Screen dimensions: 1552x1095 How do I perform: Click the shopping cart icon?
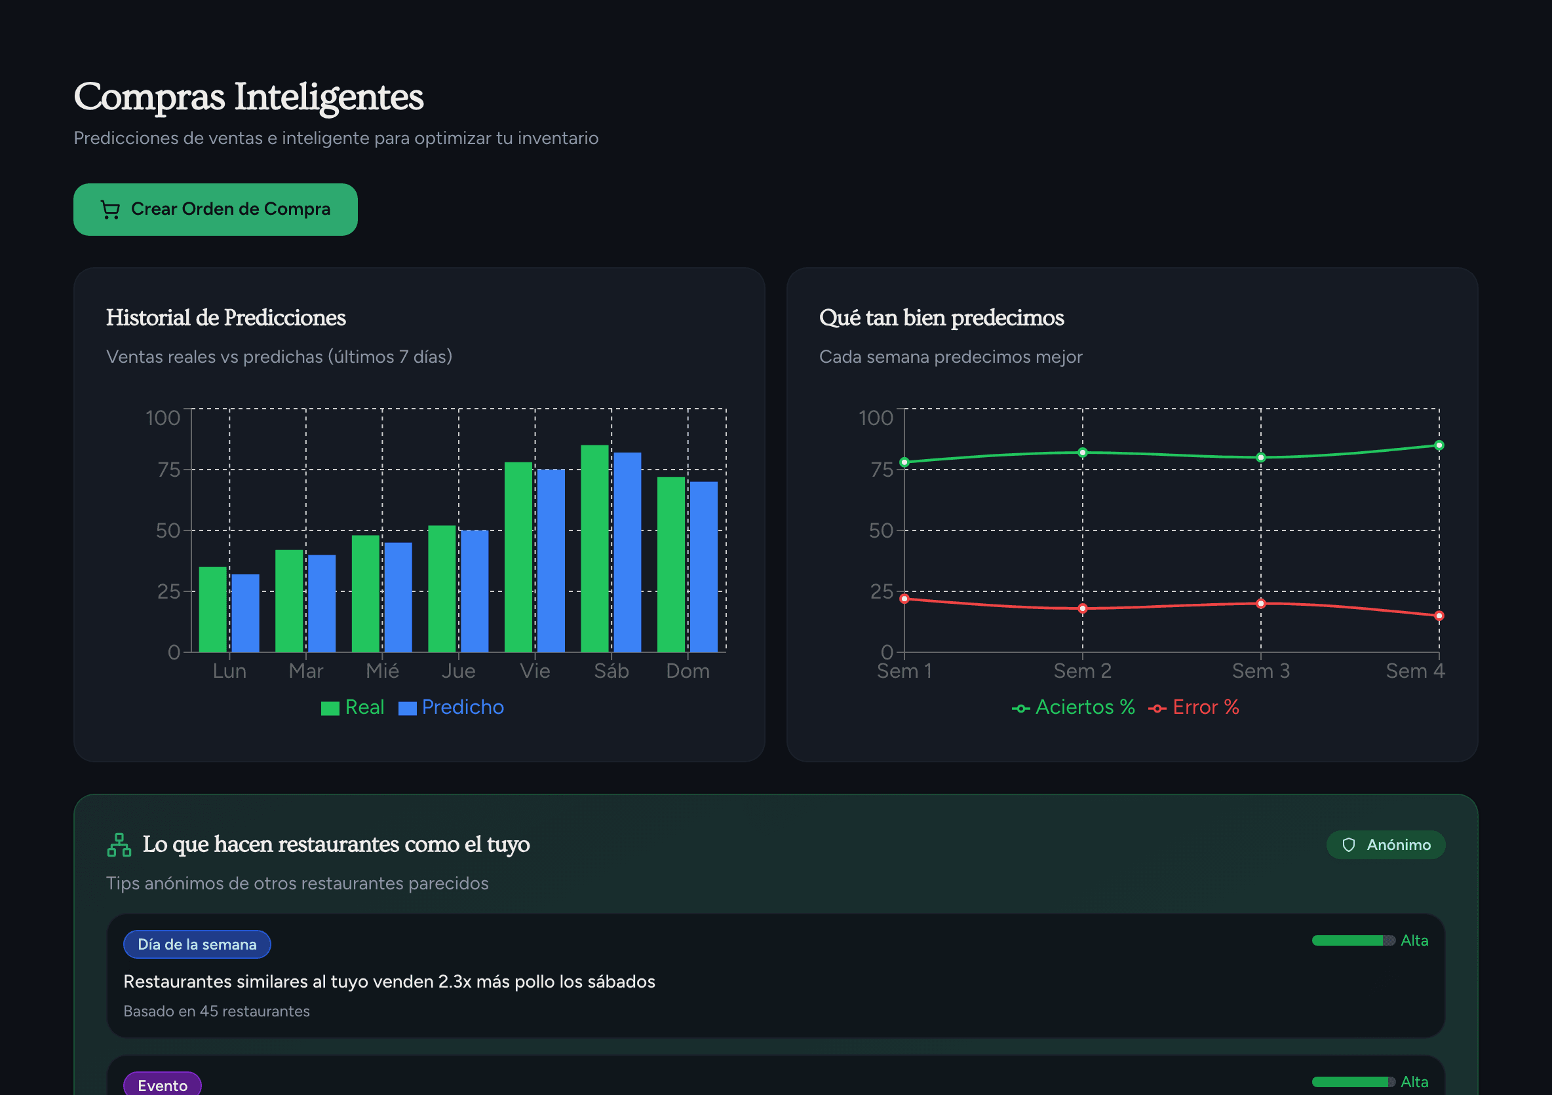110,210
